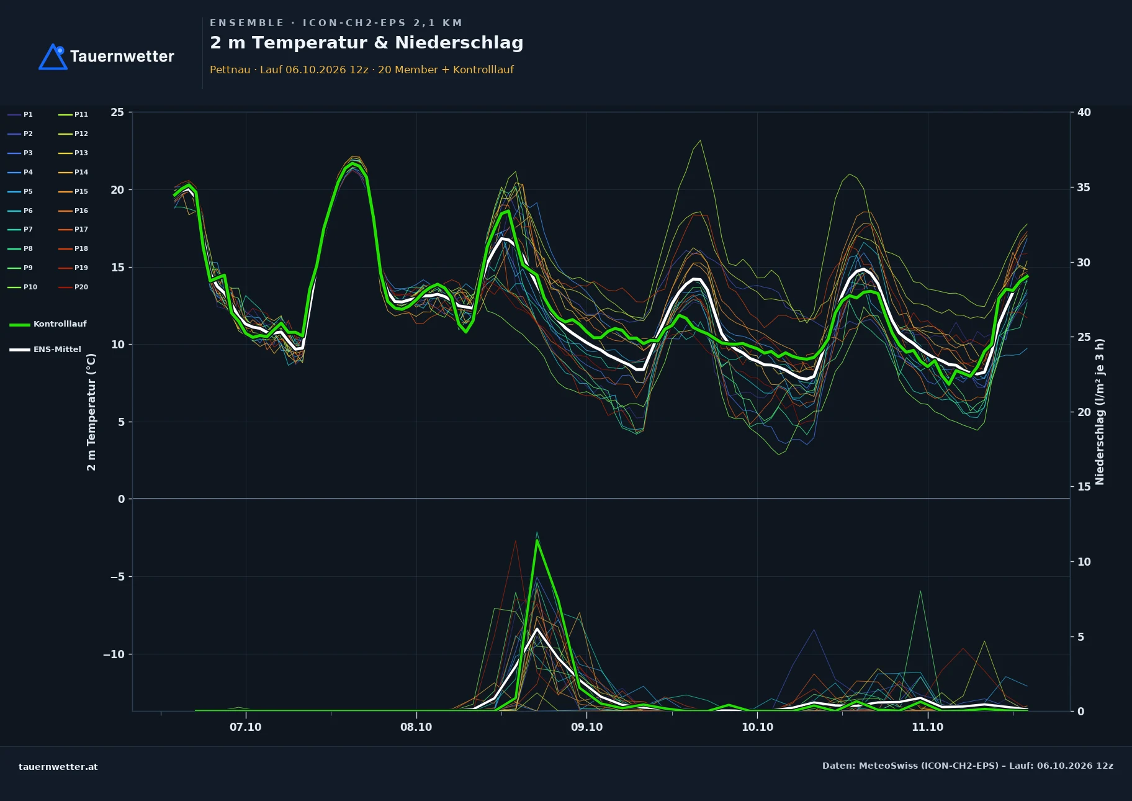Click the green Kontrolllauf legend line swatch
1132x801 pixels.
(x=20, y=324)
